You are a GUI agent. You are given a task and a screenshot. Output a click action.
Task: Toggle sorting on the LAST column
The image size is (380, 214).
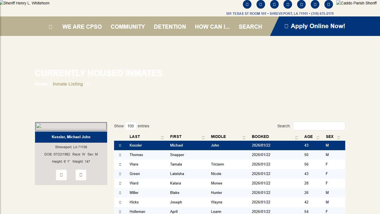[162, 137]
